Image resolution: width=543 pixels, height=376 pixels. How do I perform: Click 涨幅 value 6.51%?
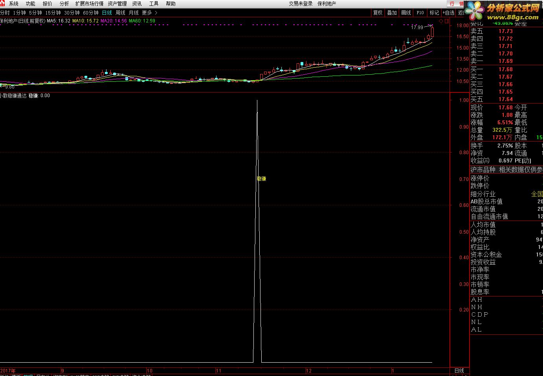pos(505,122)
